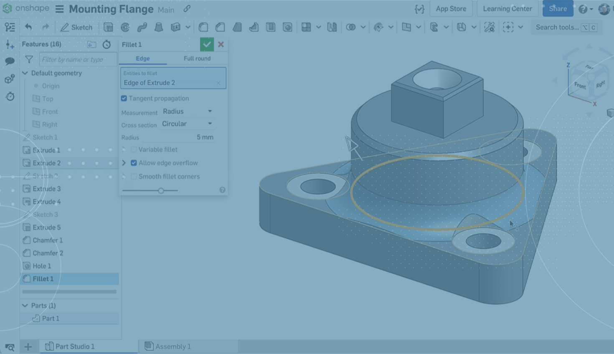The image size is (614, 354).
Task: Open the comments panel icon
Action: coord(10,61)
